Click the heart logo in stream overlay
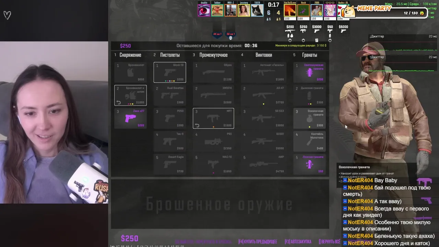Screen dimensions: 439x247 pyautogui.click(x=7, y=15)
